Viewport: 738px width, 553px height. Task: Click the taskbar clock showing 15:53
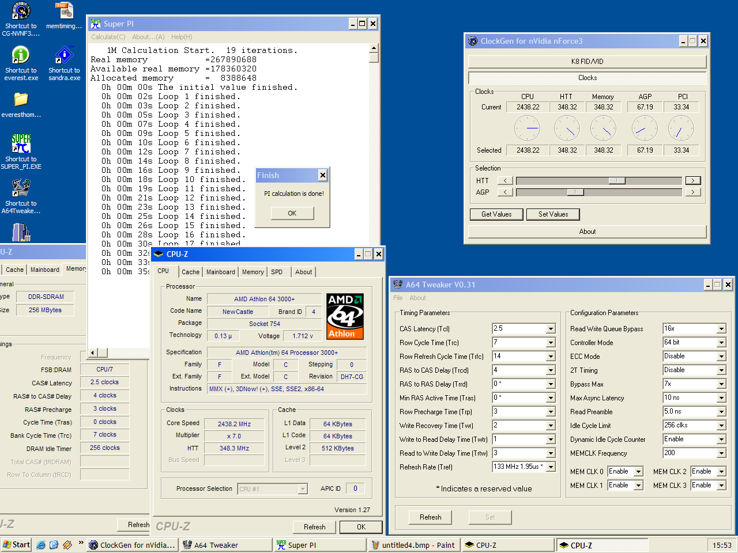click(722, 545)
